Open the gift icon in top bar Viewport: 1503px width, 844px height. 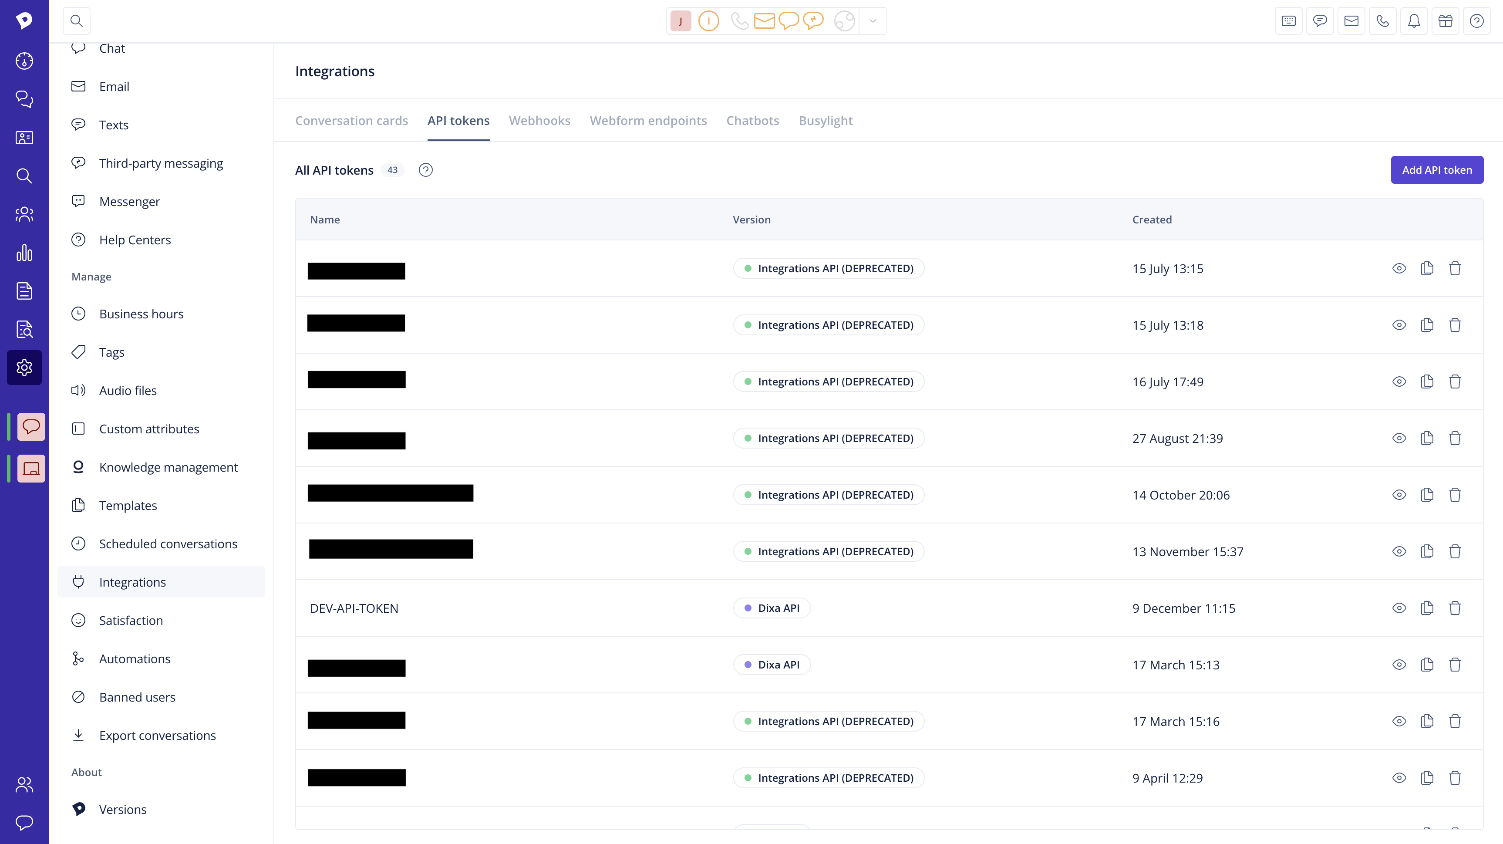click(1445, 21)
